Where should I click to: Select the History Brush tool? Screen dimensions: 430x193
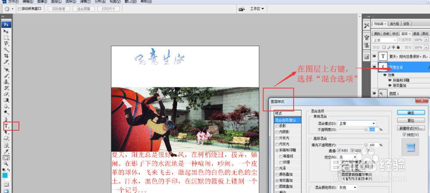point(6,88)
